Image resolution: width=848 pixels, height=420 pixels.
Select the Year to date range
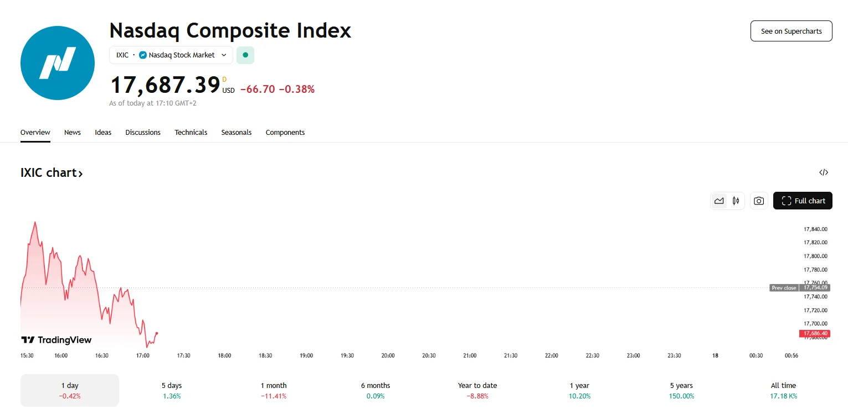(x=477, y=390)
